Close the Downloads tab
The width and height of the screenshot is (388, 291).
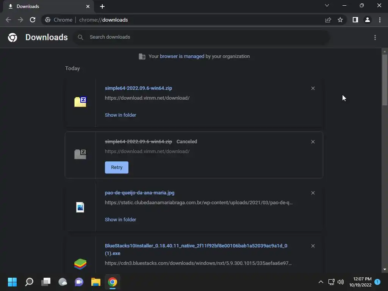click(88, 6)
